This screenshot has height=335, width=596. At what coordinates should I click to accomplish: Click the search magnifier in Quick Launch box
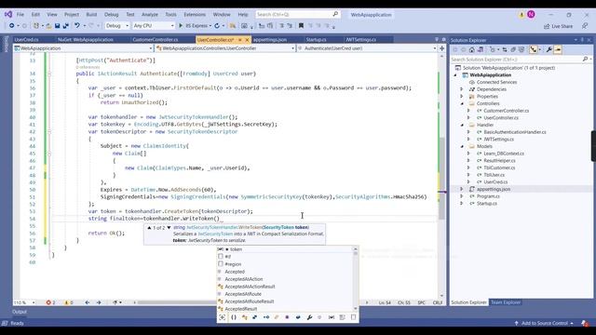(x=335, y=14)
